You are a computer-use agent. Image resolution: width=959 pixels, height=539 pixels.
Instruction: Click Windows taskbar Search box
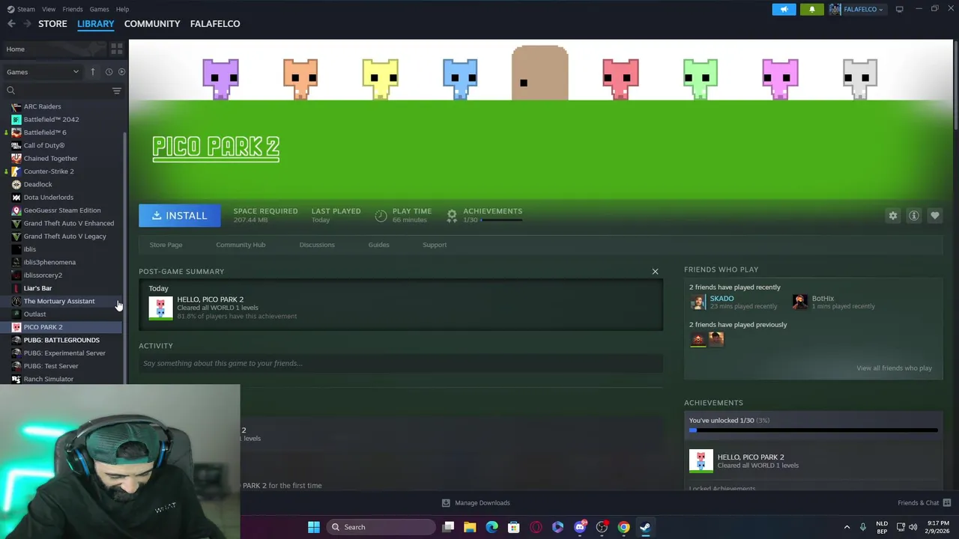pyautogui.click(x=381, y=527)
